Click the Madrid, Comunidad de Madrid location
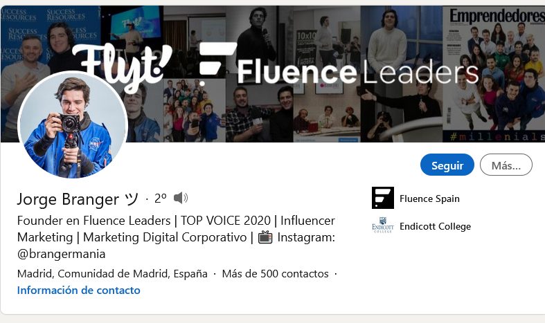This screenshot has height=323, width=545. point(112,274)
